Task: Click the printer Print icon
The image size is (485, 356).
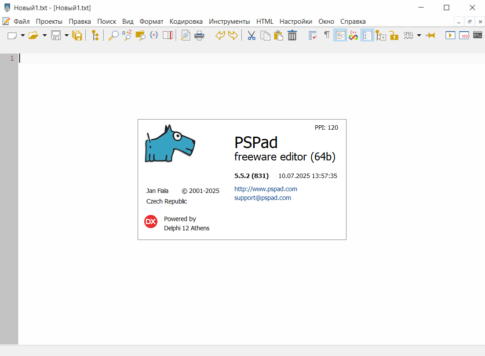Action: [199, 36]
